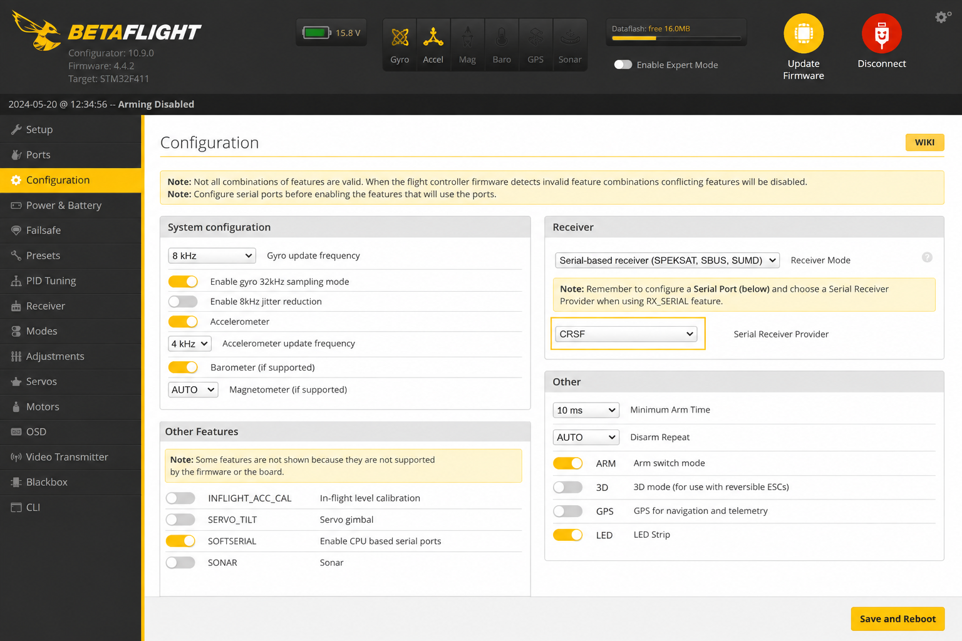The width and height of the screenshot is (962, 641).
Task: Open the Blackbox tab
Action: point(71,482)
